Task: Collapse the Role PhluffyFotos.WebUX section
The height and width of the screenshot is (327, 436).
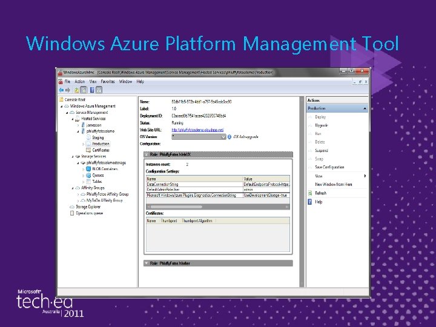Action: click(x=147, y=154)
